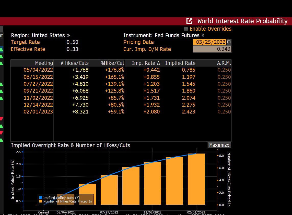Sort by the %Hike/Cut column header
Screen dimensions: 292x215
[x=107, y=63]
